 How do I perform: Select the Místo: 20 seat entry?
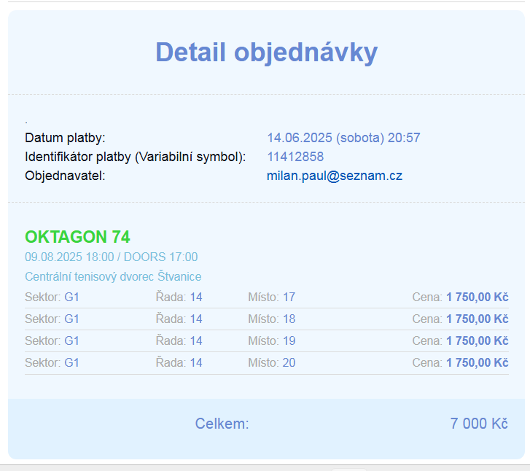[271, 363]
